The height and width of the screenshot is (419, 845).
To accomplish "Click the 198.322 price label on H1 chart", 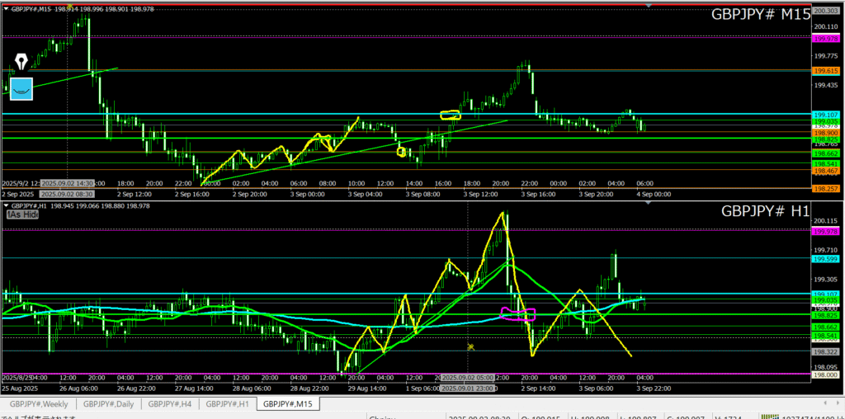I will click(x=825, y=351).
